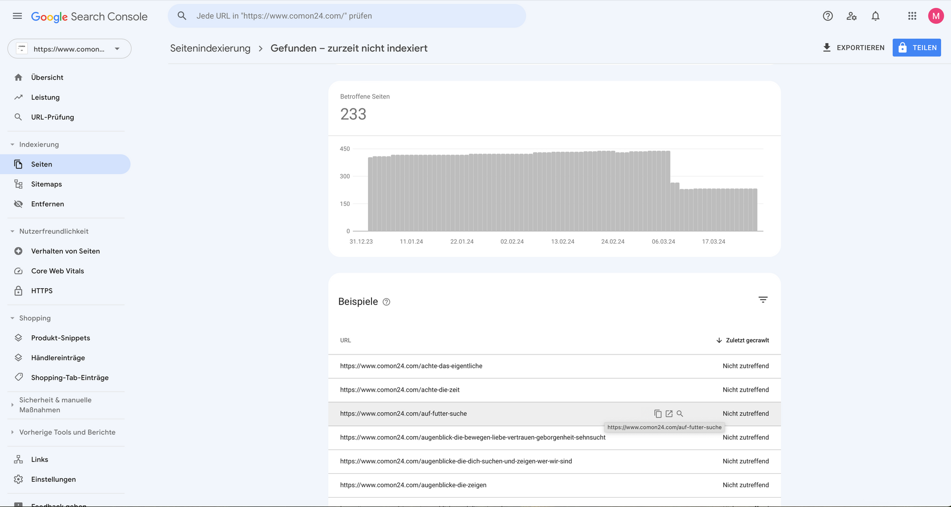
Task: Click the Core Web Vitals gauge icon
Action: pyautogui.click(x=18, y=271)
